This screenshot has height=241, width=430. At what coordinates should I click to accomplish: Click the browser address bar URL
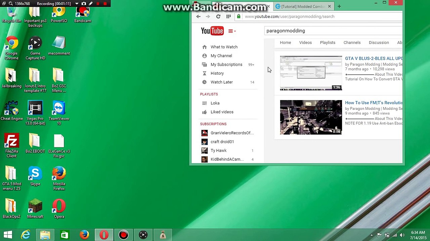[290, 16]
